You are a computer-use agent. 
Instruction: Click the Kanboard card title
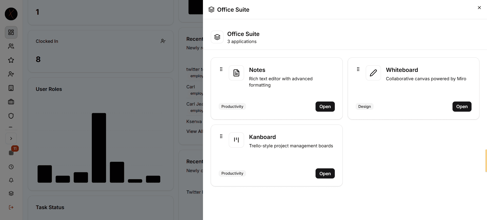(x=262, y=137)
